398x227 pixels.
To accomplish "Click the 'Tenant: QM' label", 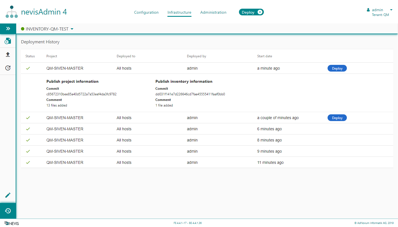I will coord(380,15).
